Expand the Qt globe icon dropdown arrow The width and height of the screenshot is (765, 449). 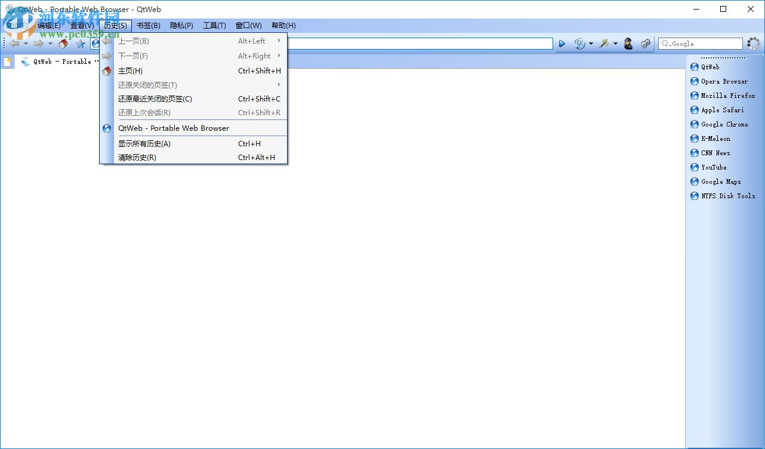tap(591, 44)
